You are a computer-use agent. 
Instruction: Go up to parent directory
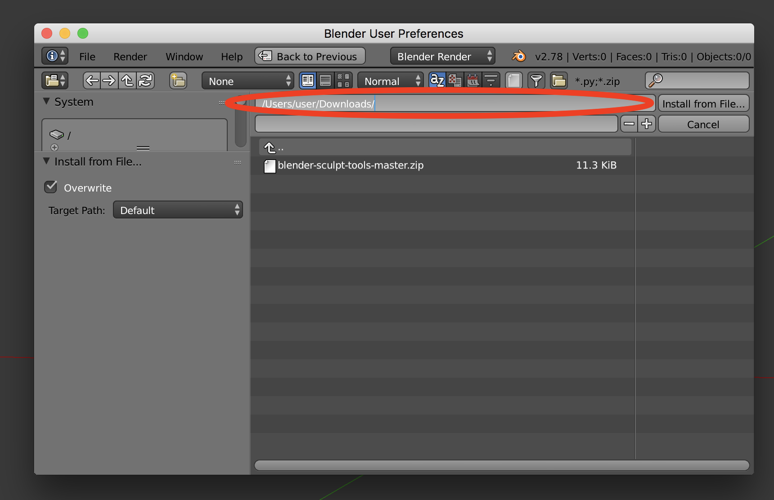pos(127,80)
